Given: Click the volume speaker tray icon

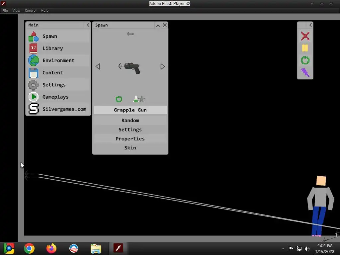Looking at the screenshot, I should 307,248.
